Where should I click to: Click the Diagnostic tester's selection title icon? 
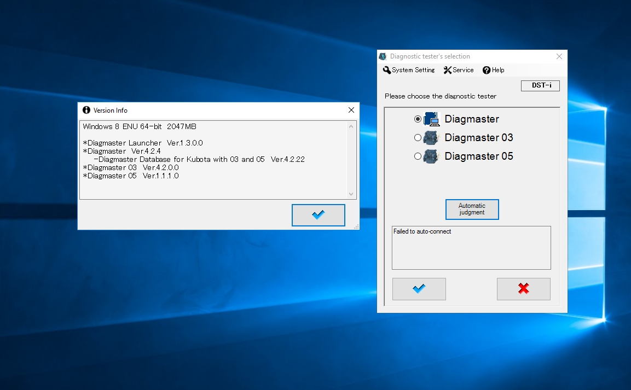(x=383, y=56)
